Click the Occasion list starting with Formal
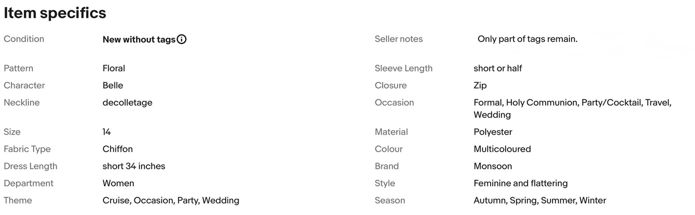This screenshot has height=215, width=695. pos(572,108)
